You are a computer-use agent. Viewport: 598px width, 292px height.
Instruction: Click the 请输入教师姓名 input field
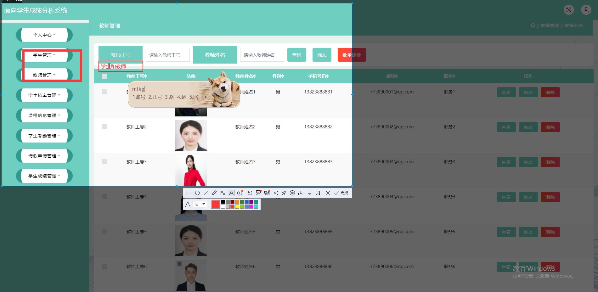tap(262, 55)
